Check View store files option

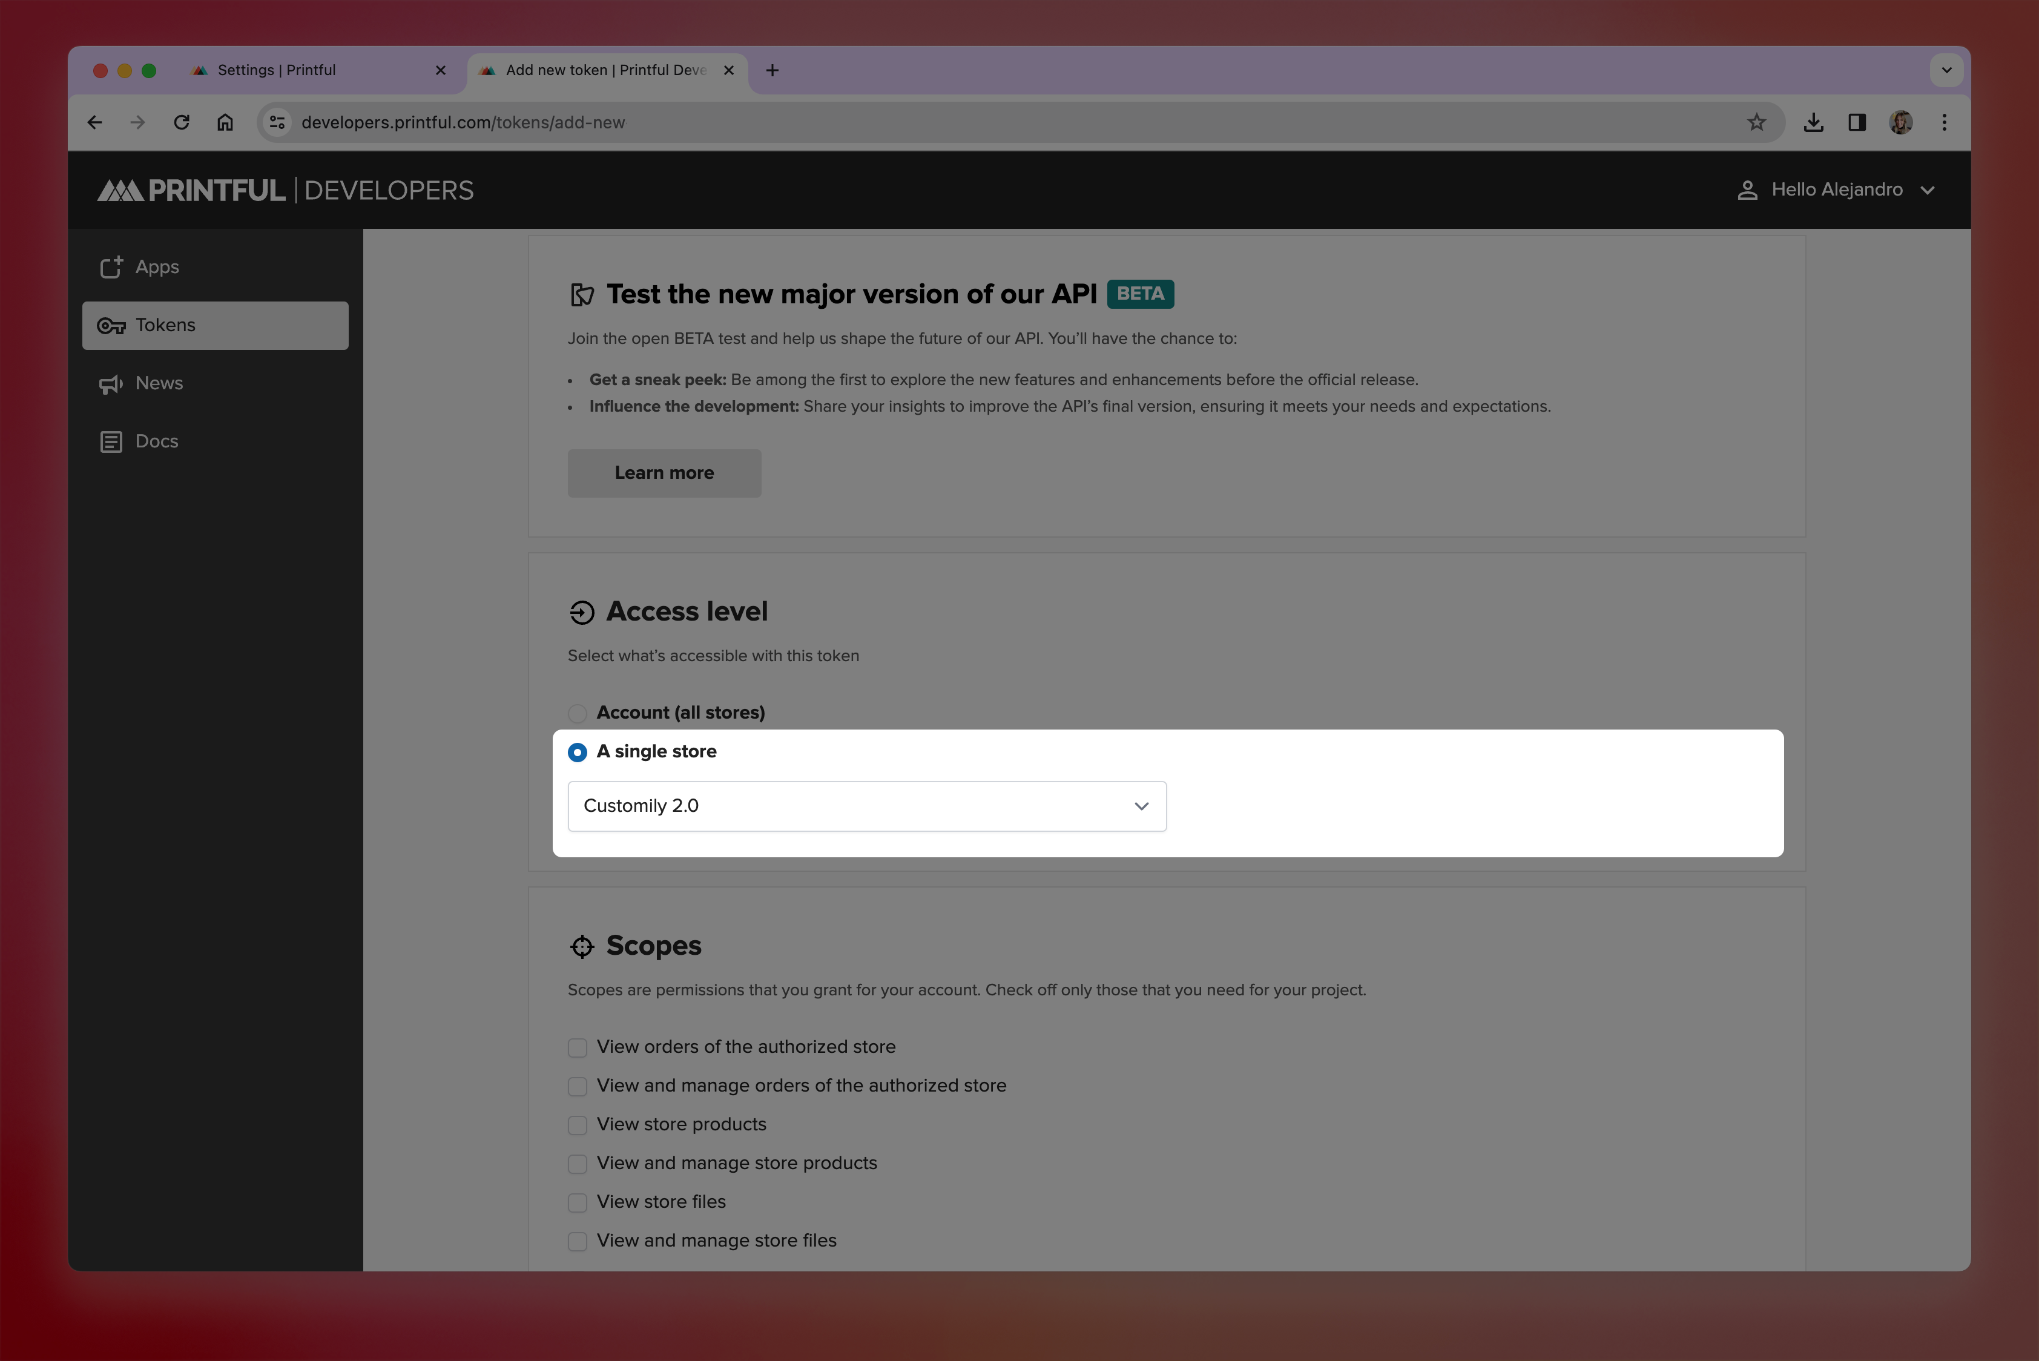click(577, 1202)
